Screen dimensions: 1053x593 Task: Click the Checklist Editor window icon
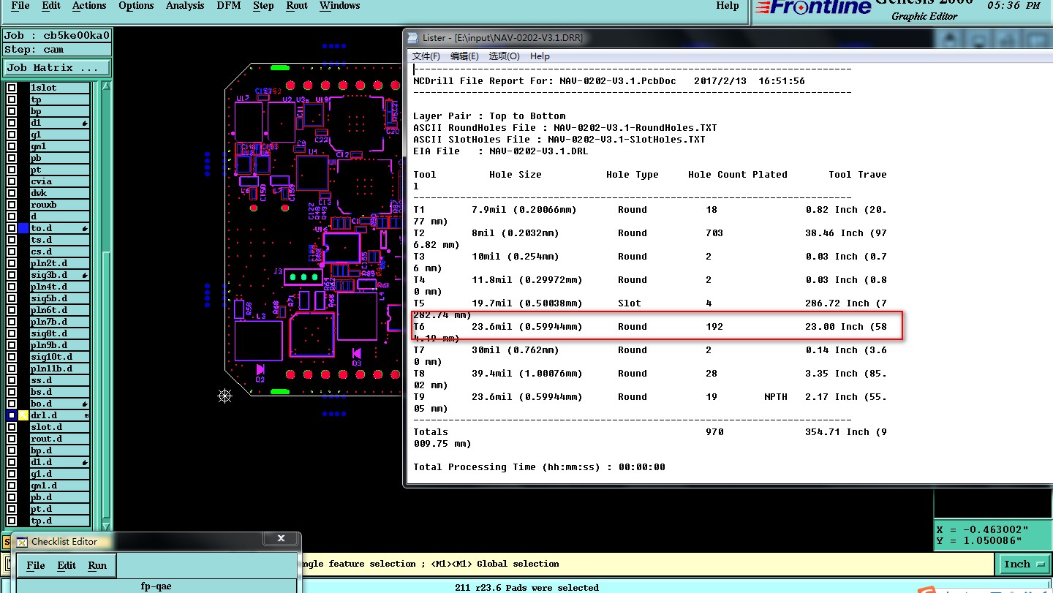click(x=22, y=542)
